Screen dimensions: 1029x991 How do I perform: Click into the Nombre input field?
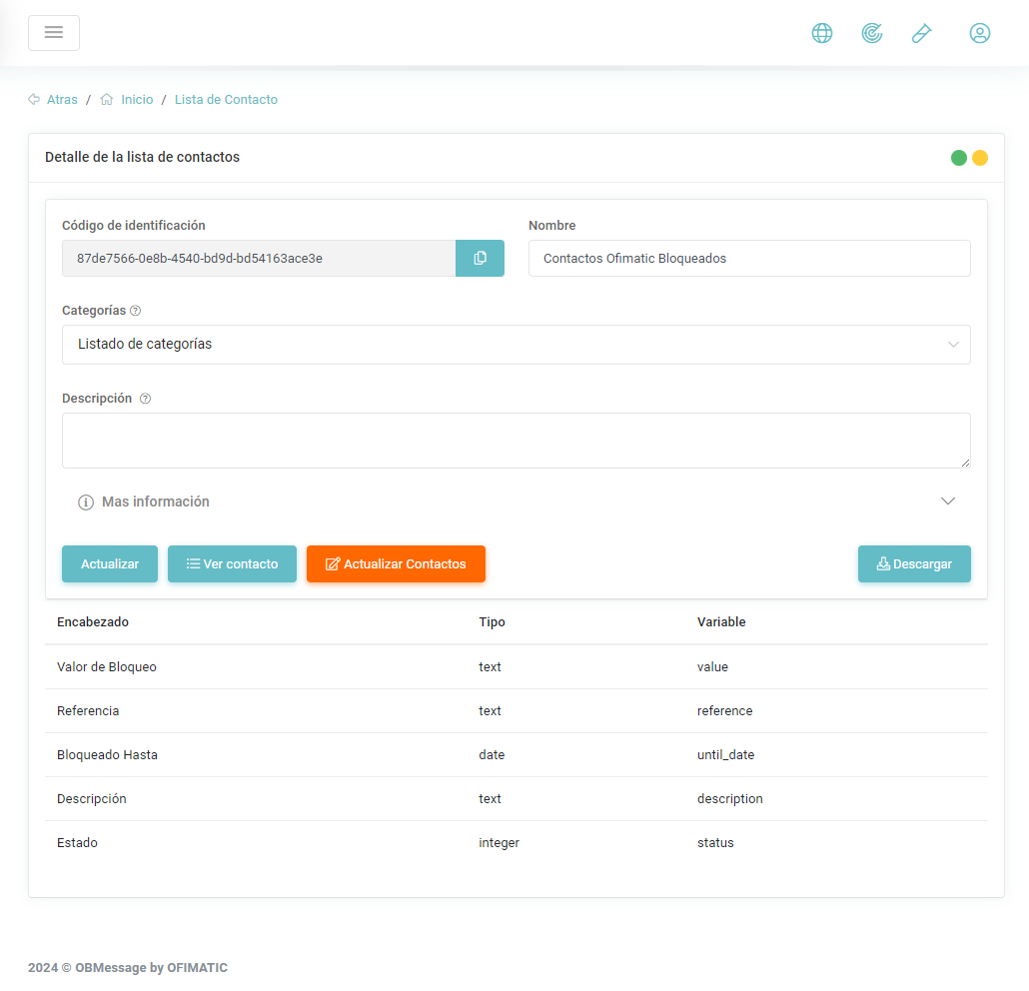(x=749, y=258)
